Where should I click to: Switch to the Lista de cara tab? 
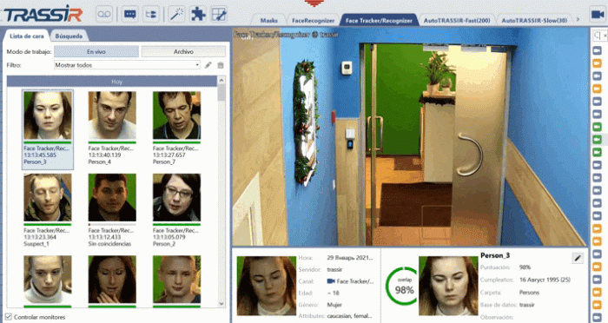pos(26,36)
